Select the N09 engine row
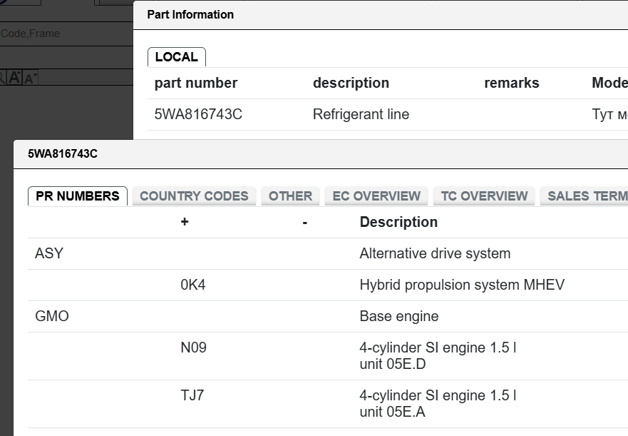This screenshot has width=628, height=436. [328, 356]
